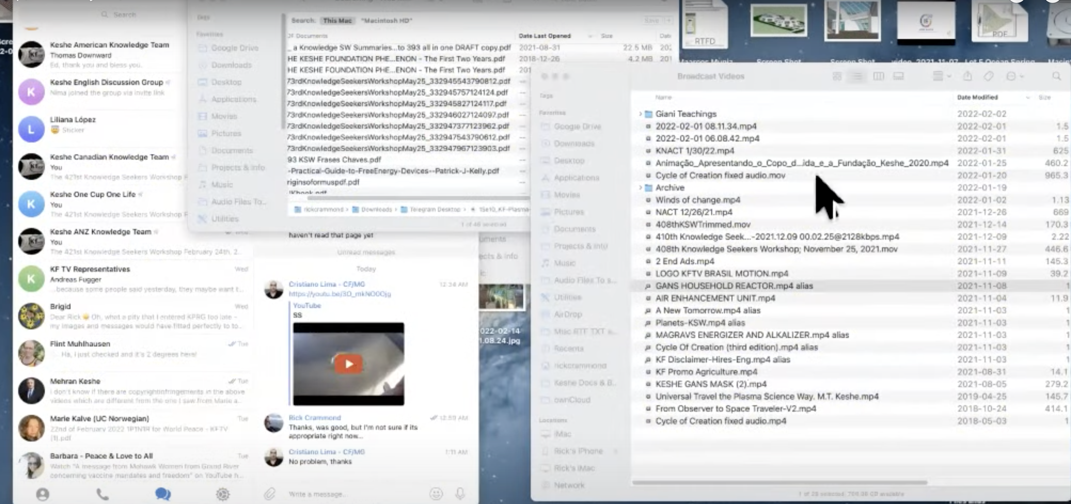Viewport: 1071px width, 504px height.
Task: Open Telegram calls tab phone icon
Action: click(x=103, y=494)
